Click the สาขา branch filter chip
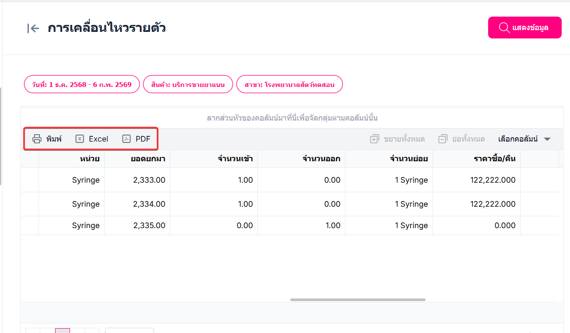 [289, 84]
